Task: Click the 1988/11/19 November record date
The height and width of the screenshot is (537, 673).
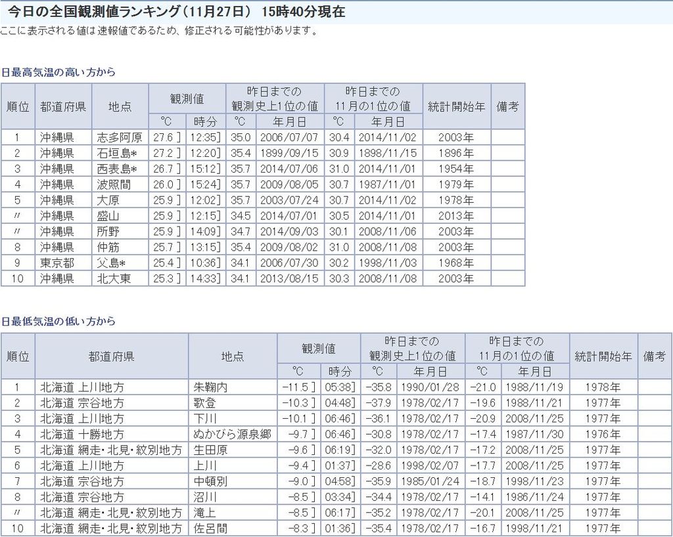Action: (535, 387)
